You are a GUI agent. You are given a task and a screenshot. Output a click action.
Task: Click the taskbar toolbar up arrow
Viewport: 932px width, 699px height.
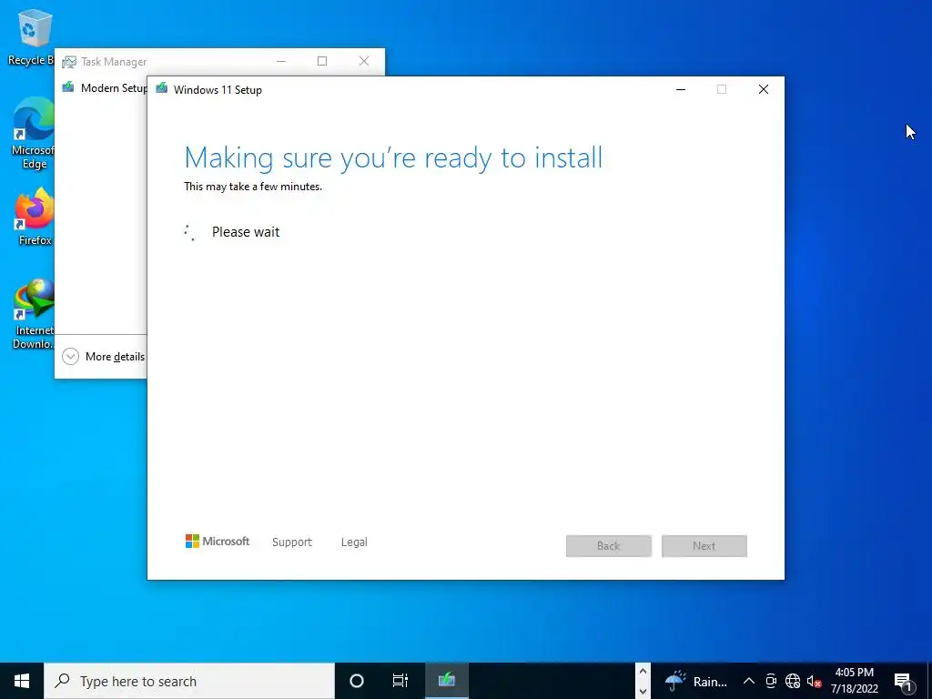[643, 672]
